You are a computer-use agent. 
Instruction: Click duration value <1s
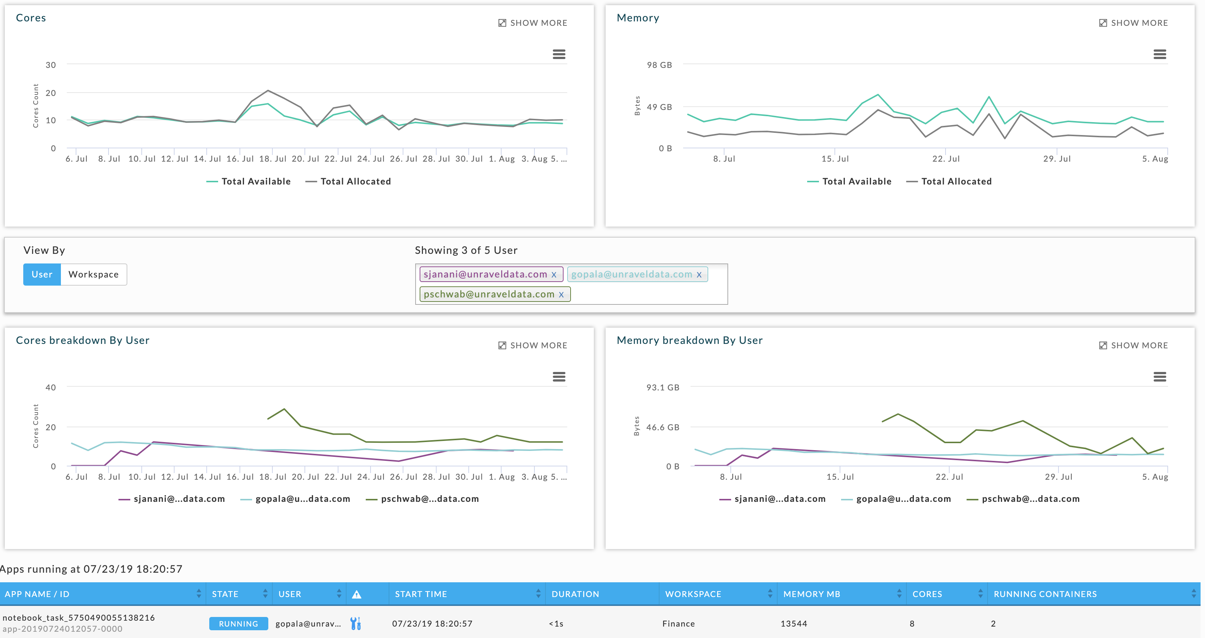tap(556, 624)
